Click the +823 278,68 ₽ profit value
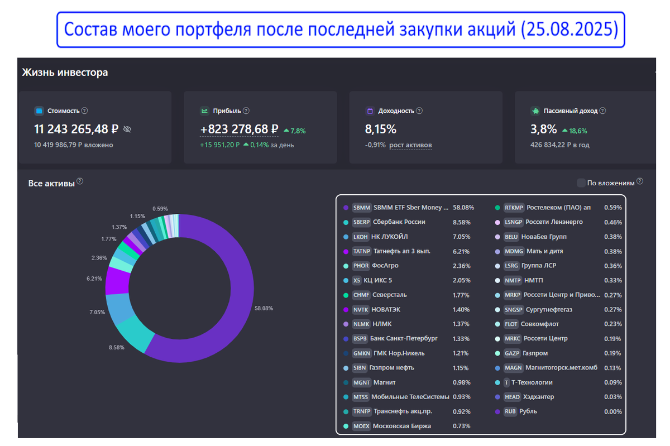The height and width of the screenshot is (446, 670). pos(239,130)
